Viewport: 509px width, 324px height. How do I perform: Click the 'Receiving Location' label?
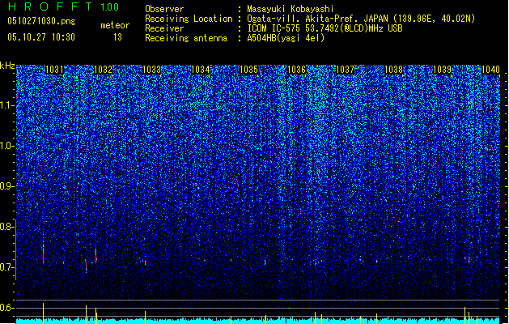(x=189, y=19)
